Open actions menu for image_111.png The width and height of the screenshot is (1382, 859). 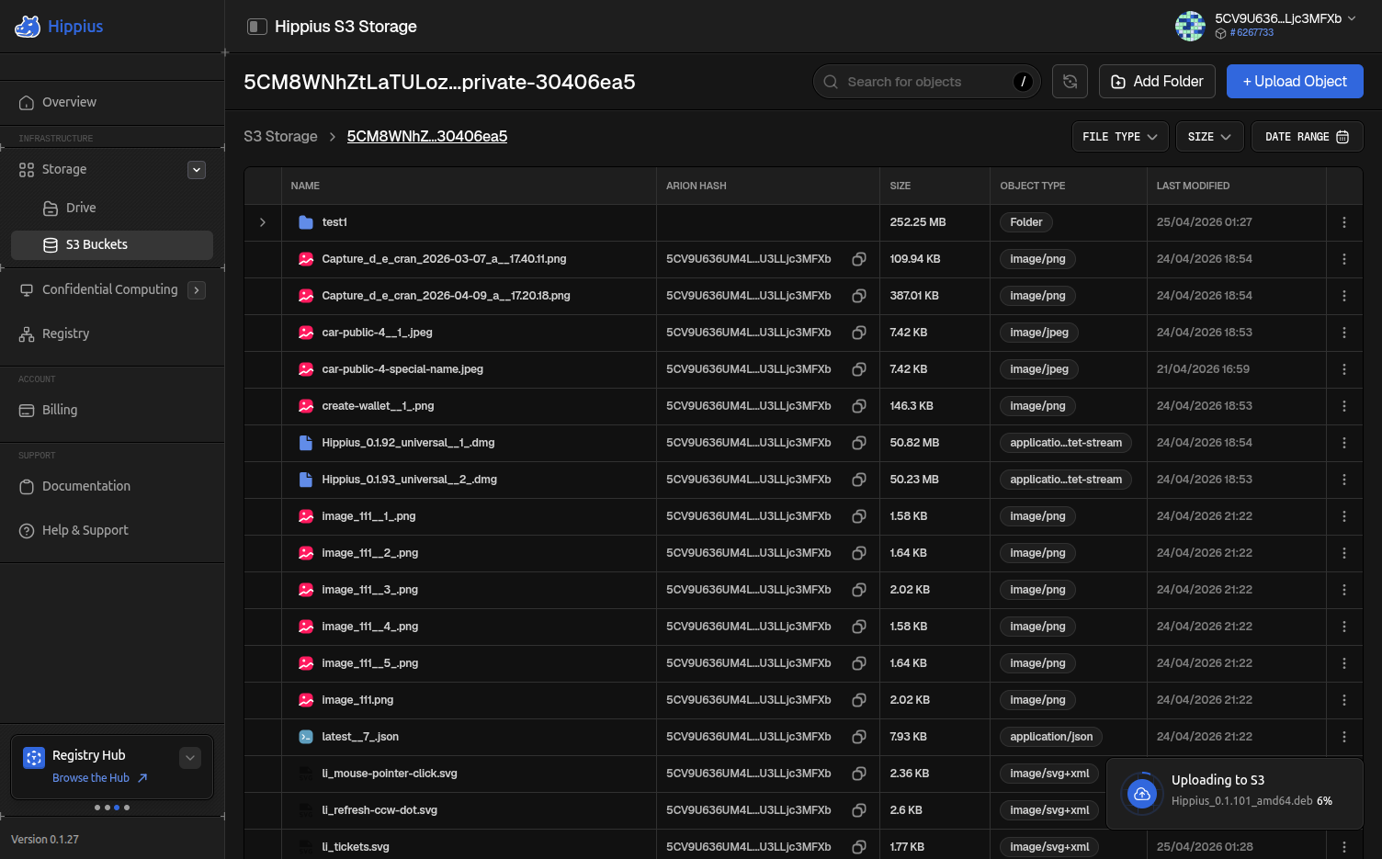pyautogui.click(x=1344, y=700)
